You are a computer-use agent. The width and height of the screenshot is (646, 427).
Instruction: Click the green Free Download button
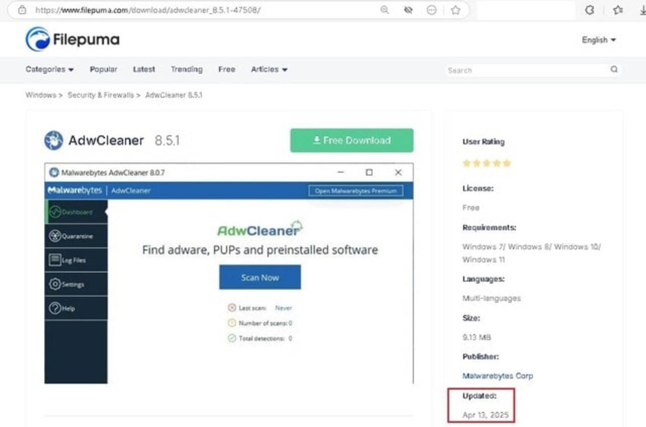(352, 140)
